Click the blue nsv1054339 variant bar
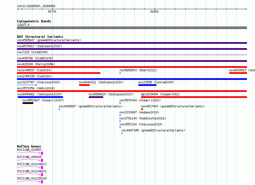This screenshot has width=255, height=185. coord(132,79)
